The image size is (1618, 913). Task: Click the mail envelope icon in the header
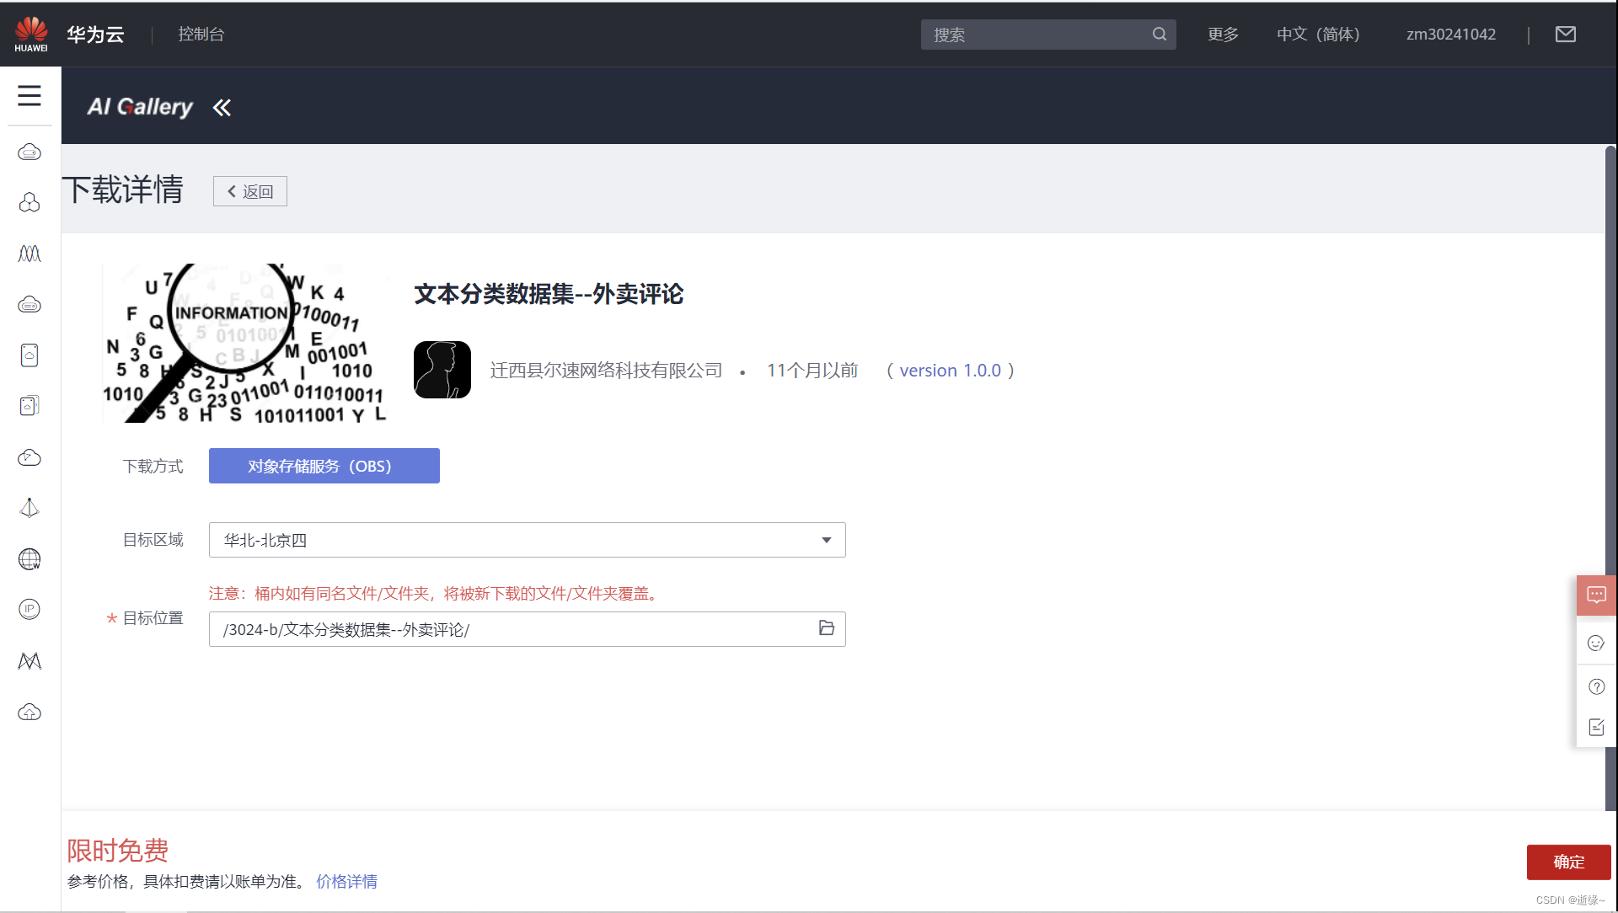pos(1565,35)
